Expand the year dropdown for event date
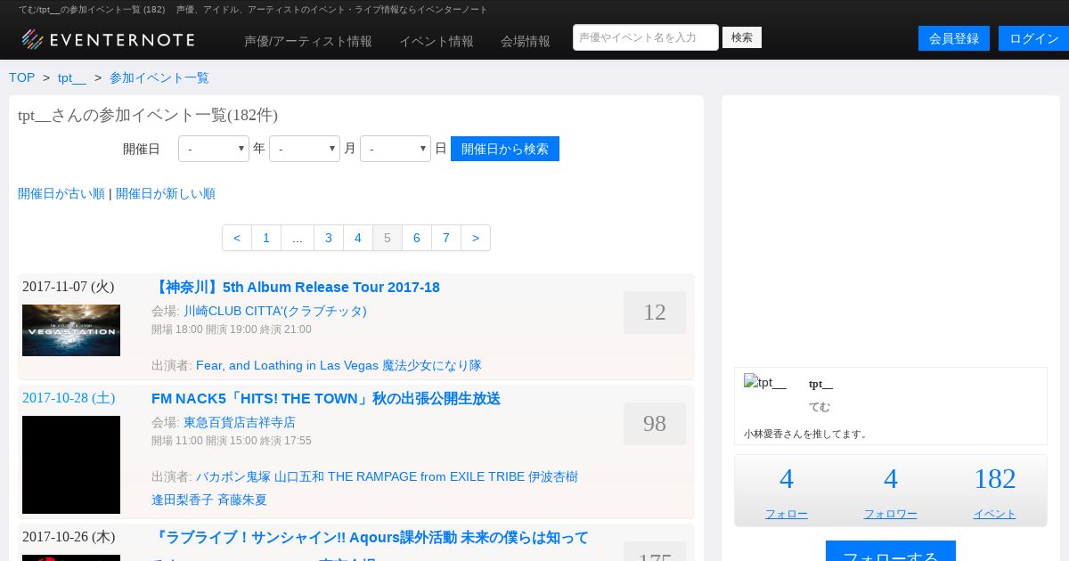 [x=214, y=149]
